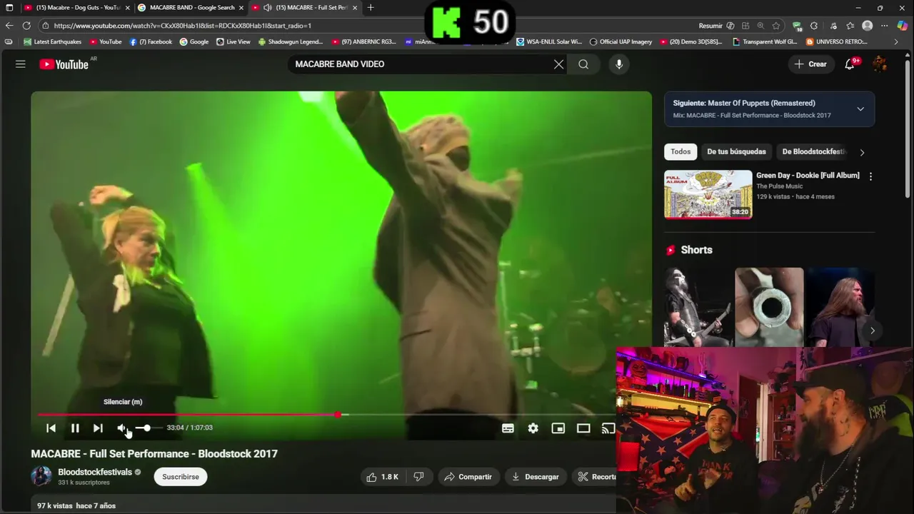Start voice search with the microphone icon

[x=619, y=64]
